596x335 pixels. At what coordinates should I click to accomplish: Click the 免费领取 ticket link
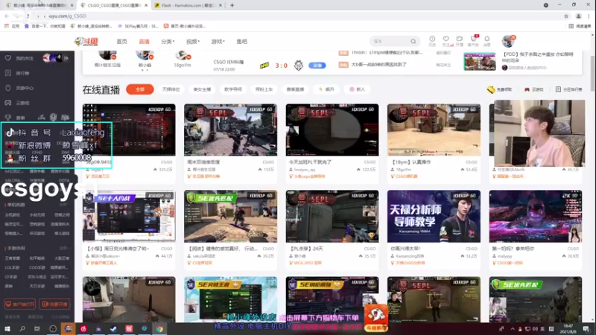coord(500,89)
